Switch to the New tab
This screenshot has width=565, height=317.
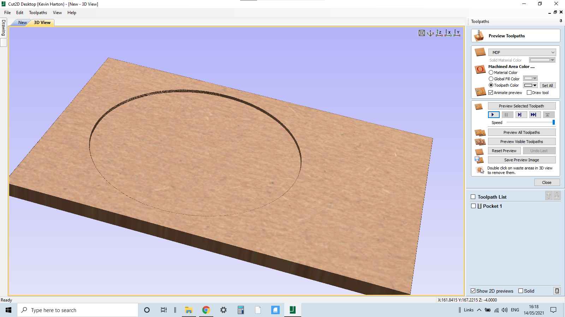tap(22, 22)
